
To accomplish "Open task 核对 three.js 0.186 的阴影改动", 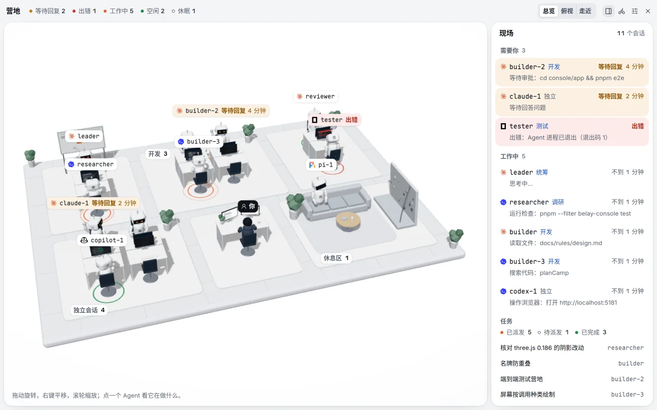I will click(x=572, y=348).
